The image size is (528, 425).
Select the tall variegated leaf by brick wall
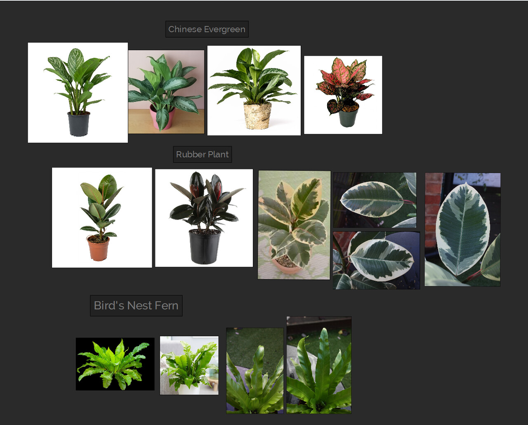click(x=463, y=229)
